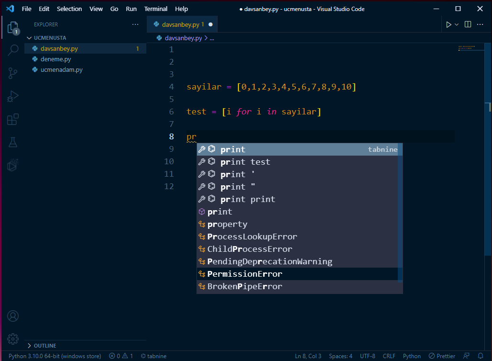
Task: Open the Terminal menu
Action: [156, 9]
